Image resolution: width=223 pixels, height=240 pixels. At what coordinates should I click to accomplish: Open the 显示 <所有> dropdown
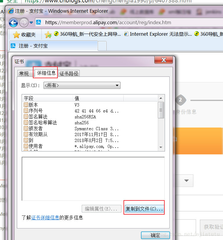(x=82, y=85)
